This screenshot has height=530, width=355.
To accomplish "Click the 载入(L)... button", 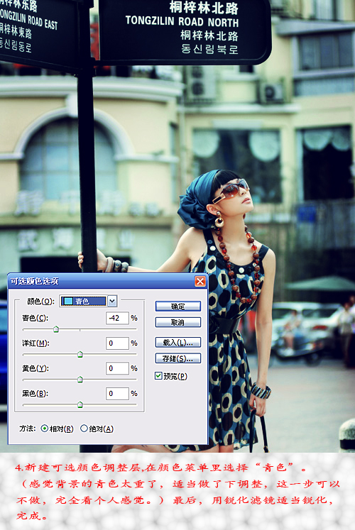I will point(177,343).
